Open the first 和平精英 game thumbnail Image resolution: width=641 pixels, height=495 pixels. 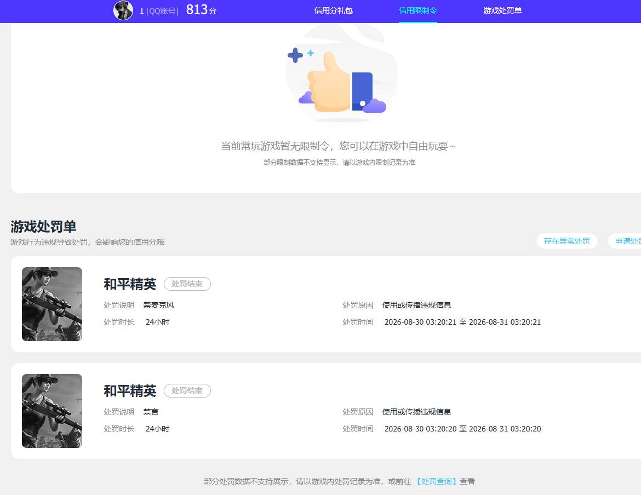coord(52,304)
